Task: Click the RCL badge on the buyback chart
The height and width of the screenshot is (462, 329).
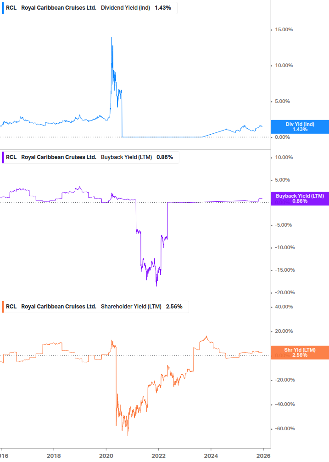Action: coord(11,157)
